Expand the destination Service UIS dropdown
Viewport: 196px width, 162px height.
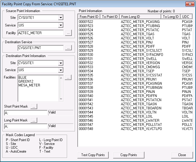pyautogui.click(x=61, y=70)
